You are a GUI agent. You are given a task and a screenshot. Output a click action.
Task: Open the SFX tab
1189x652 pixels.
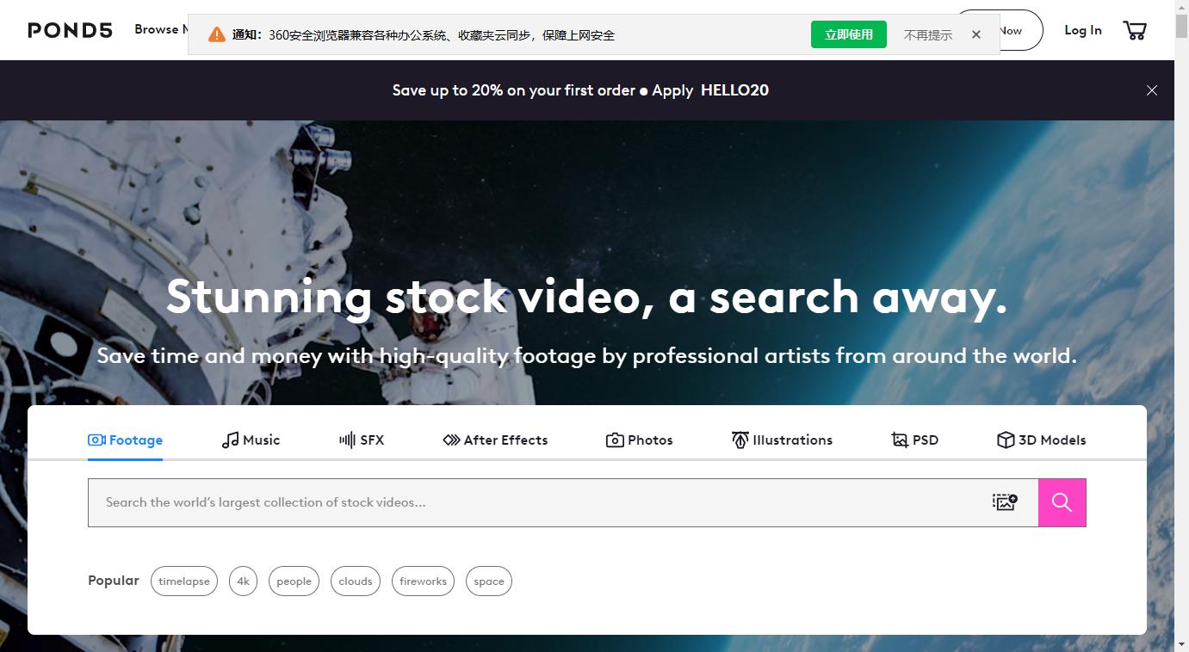(362, 440)
